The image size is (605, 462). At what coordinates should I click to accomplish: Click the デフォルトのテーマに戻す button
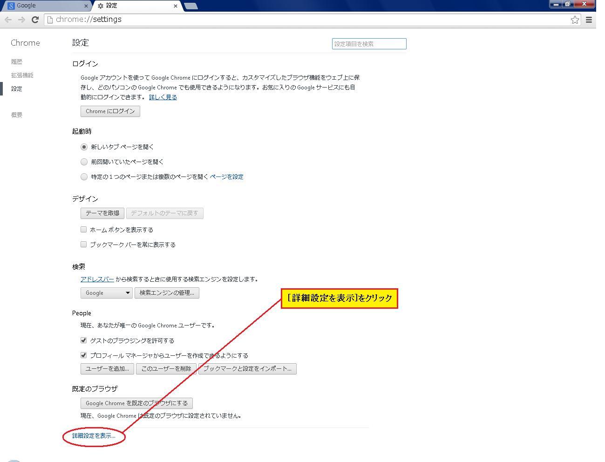[165, 213]
